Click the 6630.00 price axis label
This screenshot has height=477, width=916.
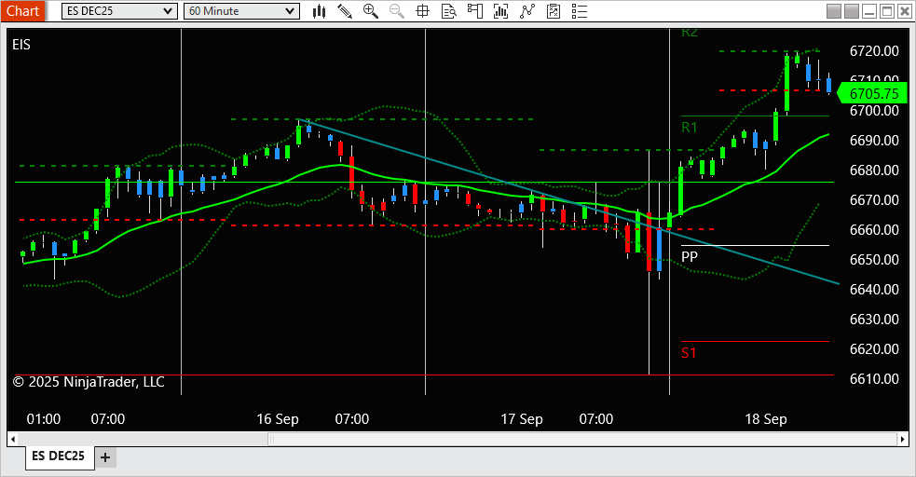pos(874,319)
